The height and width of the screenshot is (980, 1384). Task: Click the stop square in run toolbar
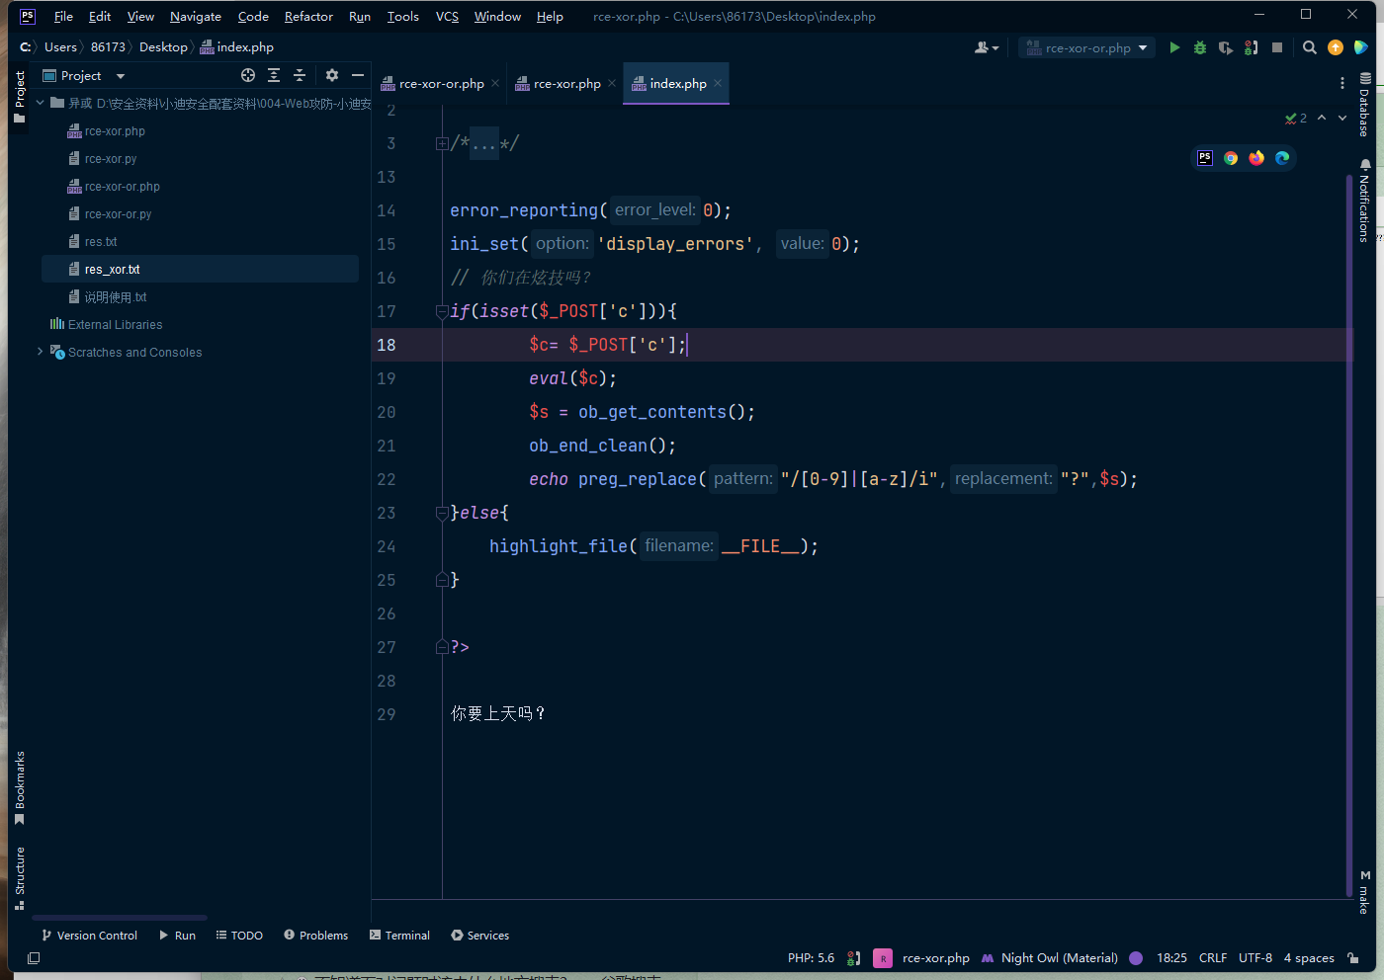coord(1277,47)
